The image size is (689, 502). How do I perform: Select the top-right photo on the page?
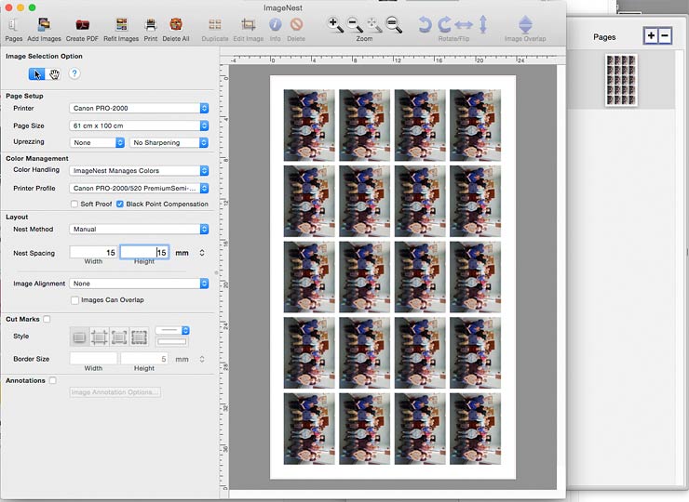(475, 125)
